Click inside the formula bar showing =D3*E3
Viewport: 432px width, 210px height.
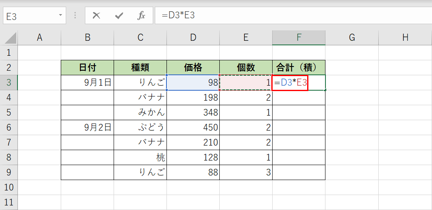click(293, 15)
